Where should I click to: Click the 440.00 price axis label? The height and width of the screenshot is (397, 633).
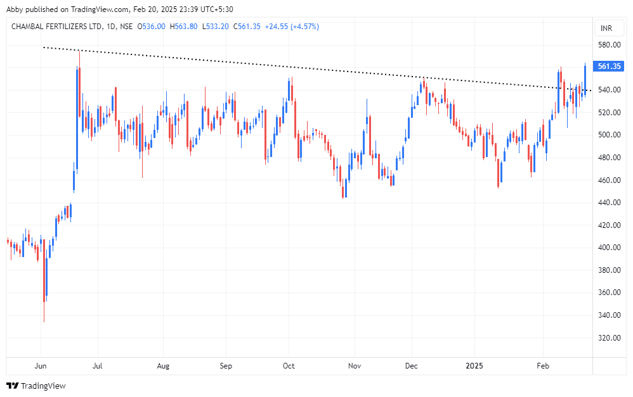pos(609,203)
